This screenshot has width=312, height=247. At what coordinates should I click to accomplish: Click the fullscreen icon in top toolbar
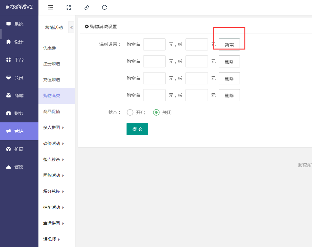tap(69, 8)
